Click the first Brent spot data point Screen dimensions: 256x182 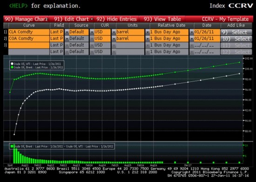[x=10, y=92]
